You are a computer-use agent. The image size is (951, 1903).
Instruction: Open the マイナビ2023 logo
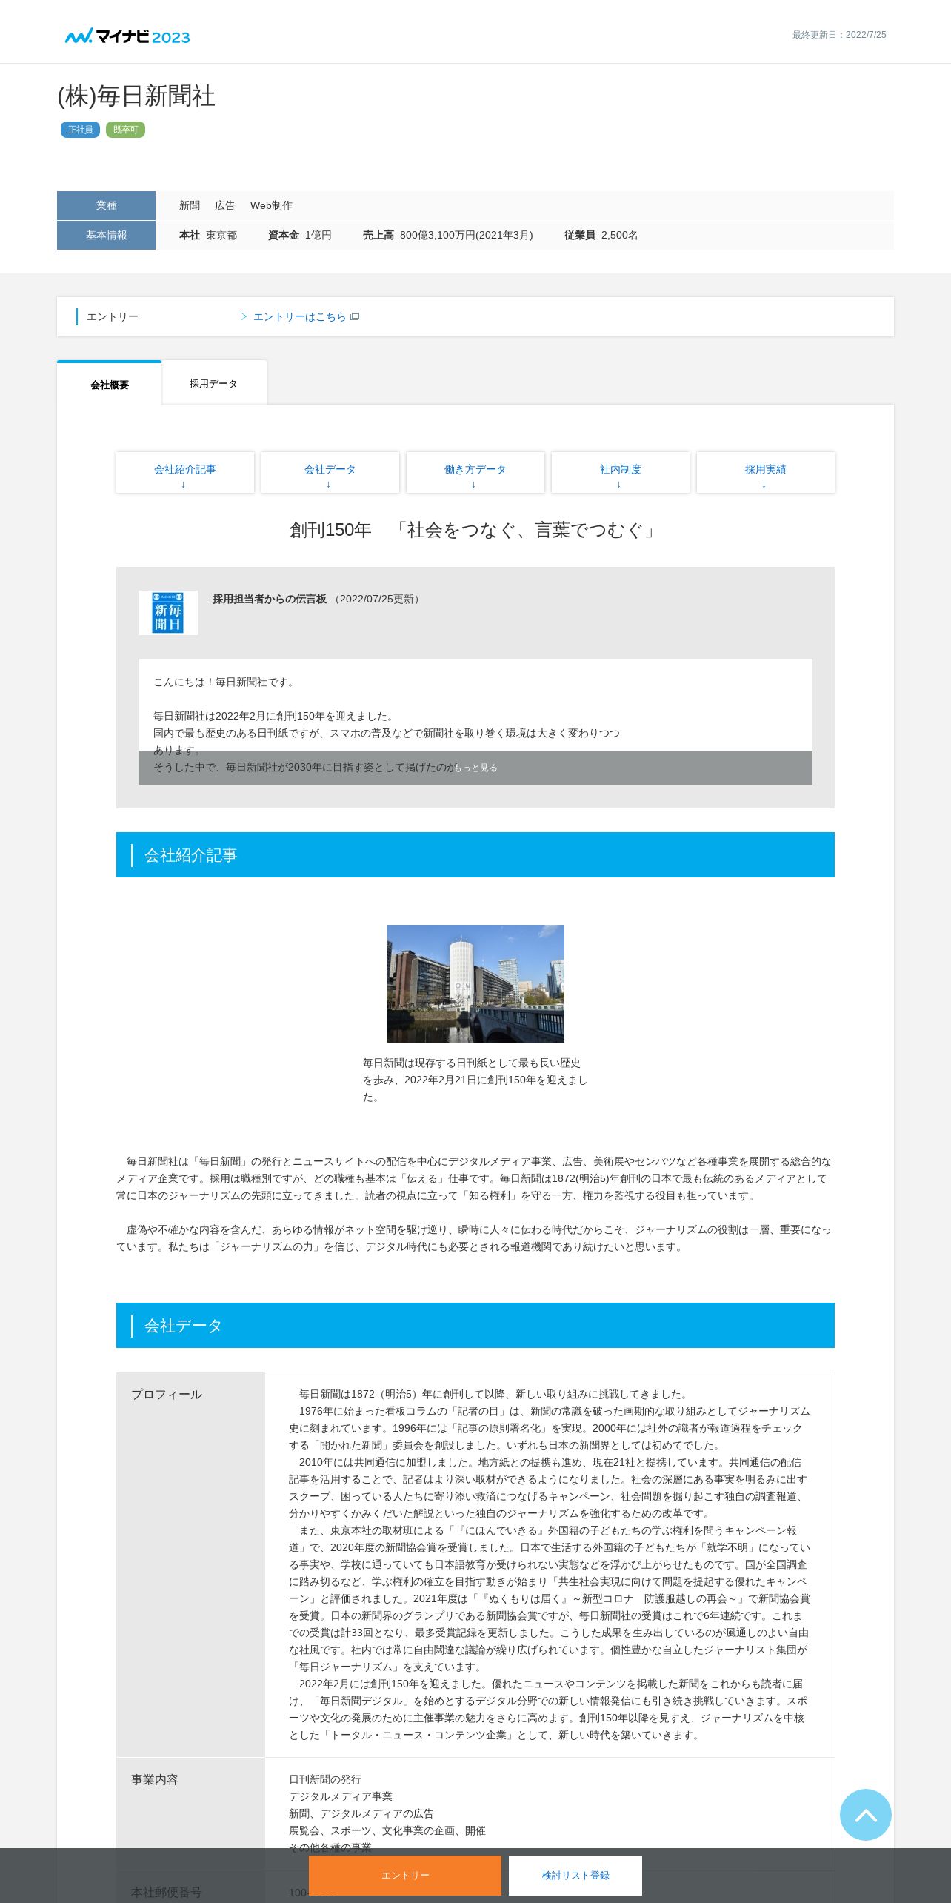127,36
